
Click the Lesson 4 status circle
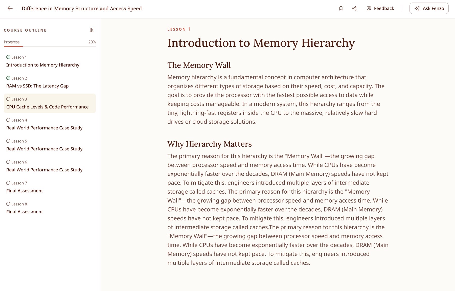click(x=8, y=120)
